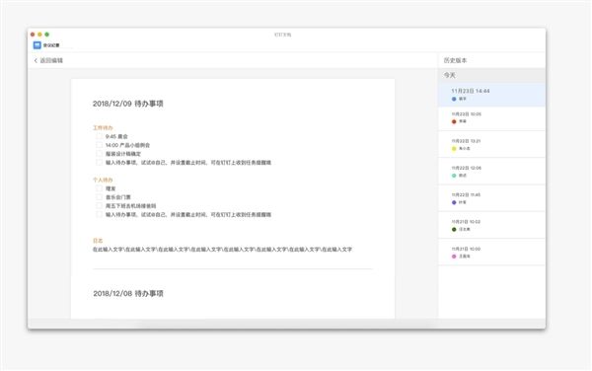This screenshot has width=592, height=371.
Task: Open the 11月21日 10:00 version entry
Action: [491, 253]
